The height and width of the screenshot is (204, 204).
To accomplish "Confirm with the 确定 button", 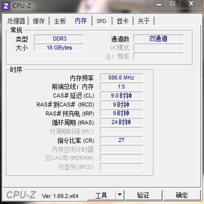I will [x=182, y=195].
